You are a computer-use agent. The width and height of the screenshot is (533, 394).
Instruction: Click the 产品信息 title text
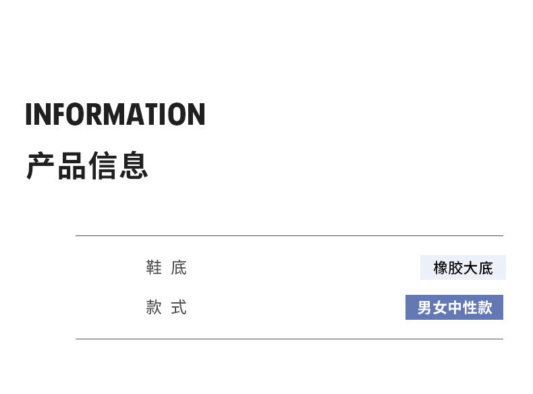pyautogui.click(x=87, y=165)
